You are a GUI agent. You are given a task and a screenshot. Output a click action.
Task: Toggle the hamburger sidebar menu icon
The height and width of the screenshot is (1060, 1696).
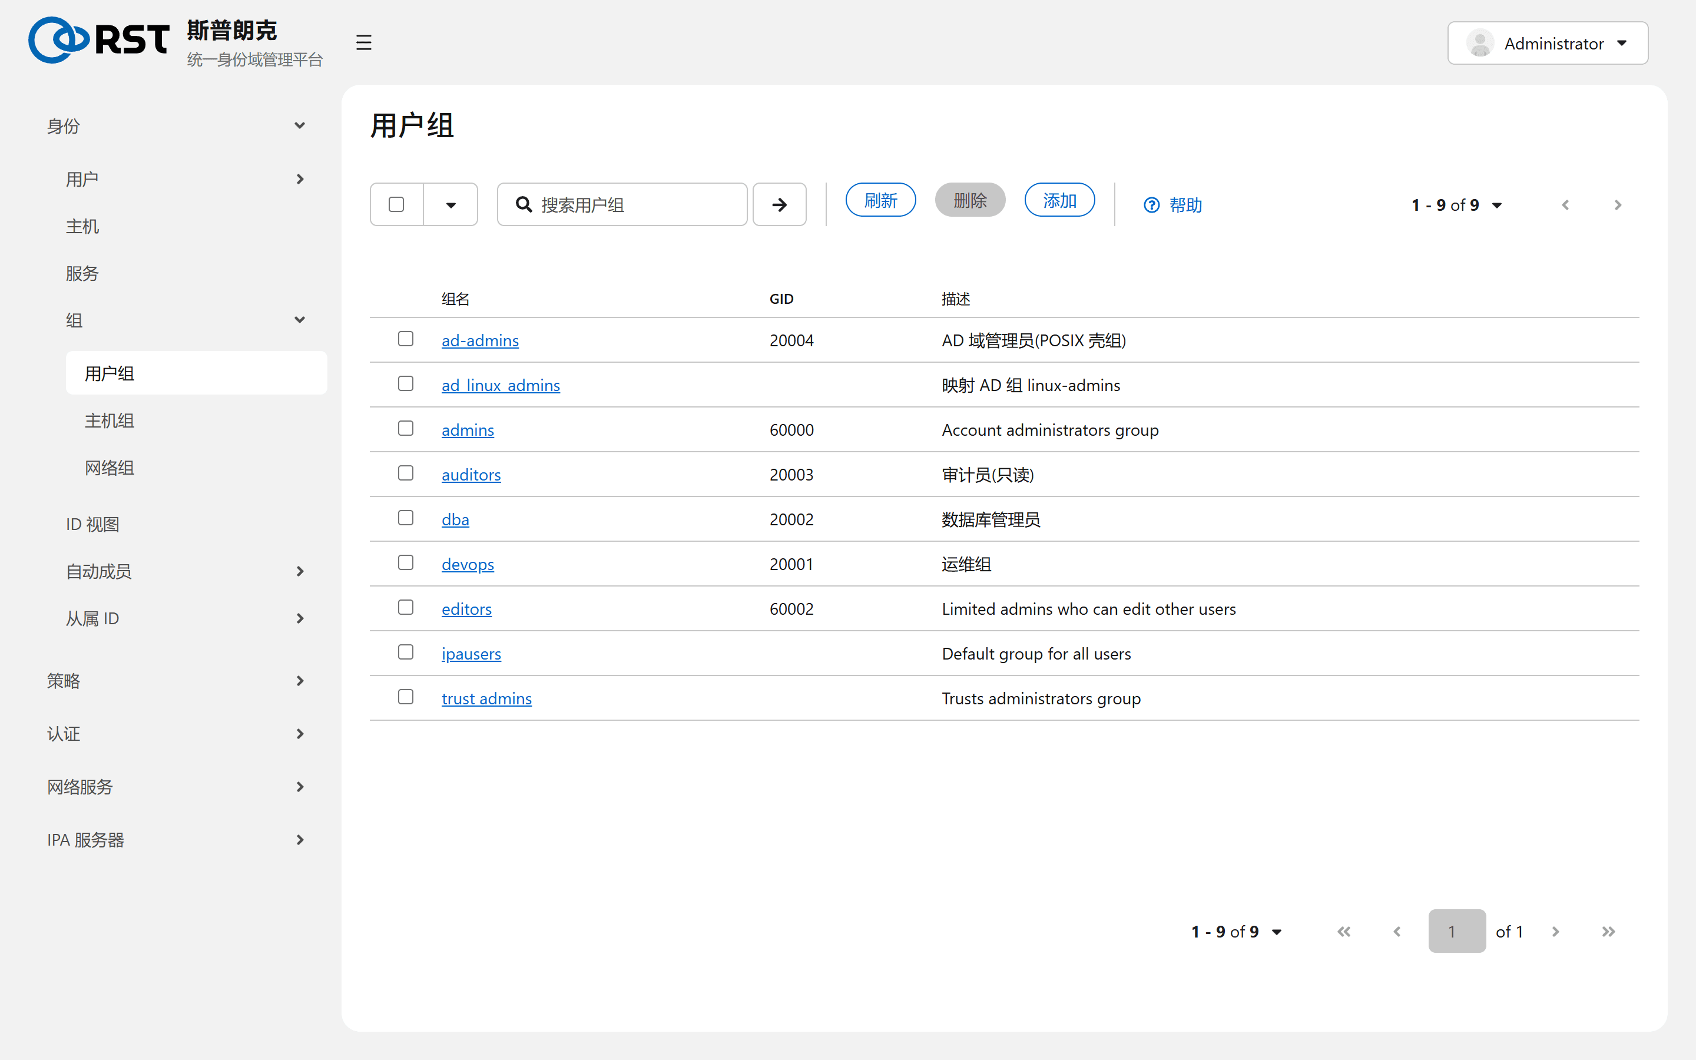pos(363,42)
